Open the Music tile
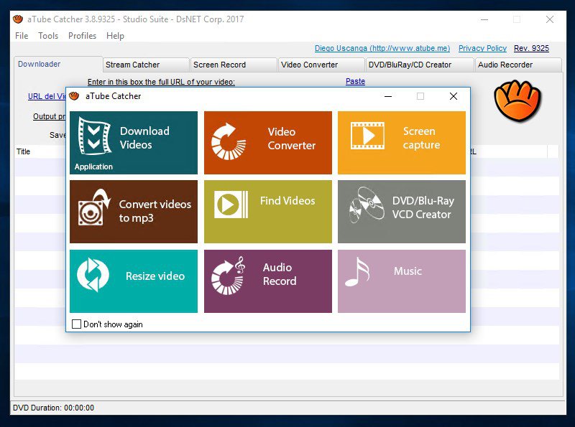This screenshot has height=427, width=575. click(401, 281)
